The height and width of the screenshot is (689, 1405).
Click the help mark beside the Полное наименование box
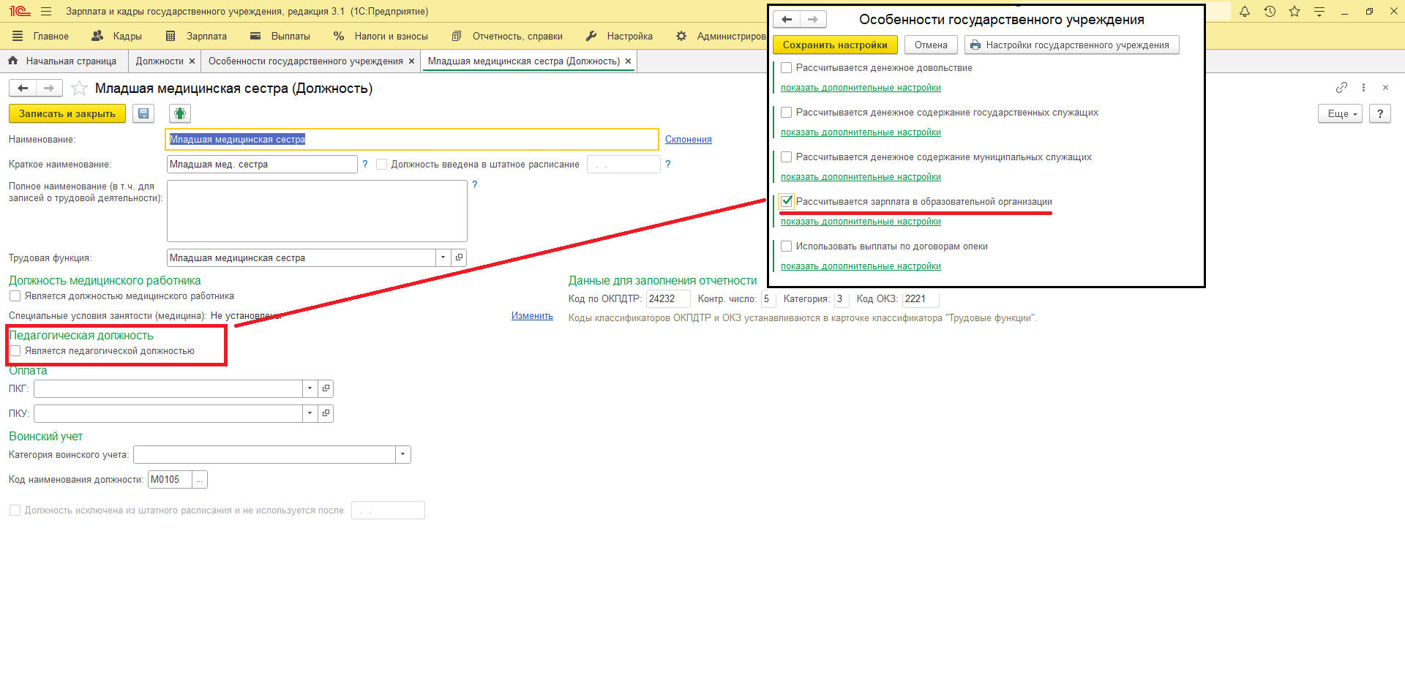pos(475,184)
